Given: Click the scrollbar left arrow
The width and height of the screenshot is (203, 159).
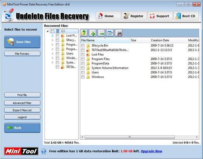Looking at the screenshot, I should [82, 137].
